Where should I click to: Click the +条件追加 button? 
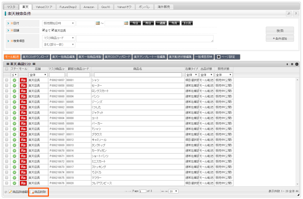pos(280,39)
